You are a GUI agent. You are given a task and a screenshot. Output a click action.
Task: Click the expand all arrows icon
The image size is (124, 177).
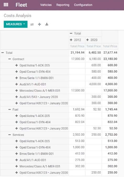39,24
